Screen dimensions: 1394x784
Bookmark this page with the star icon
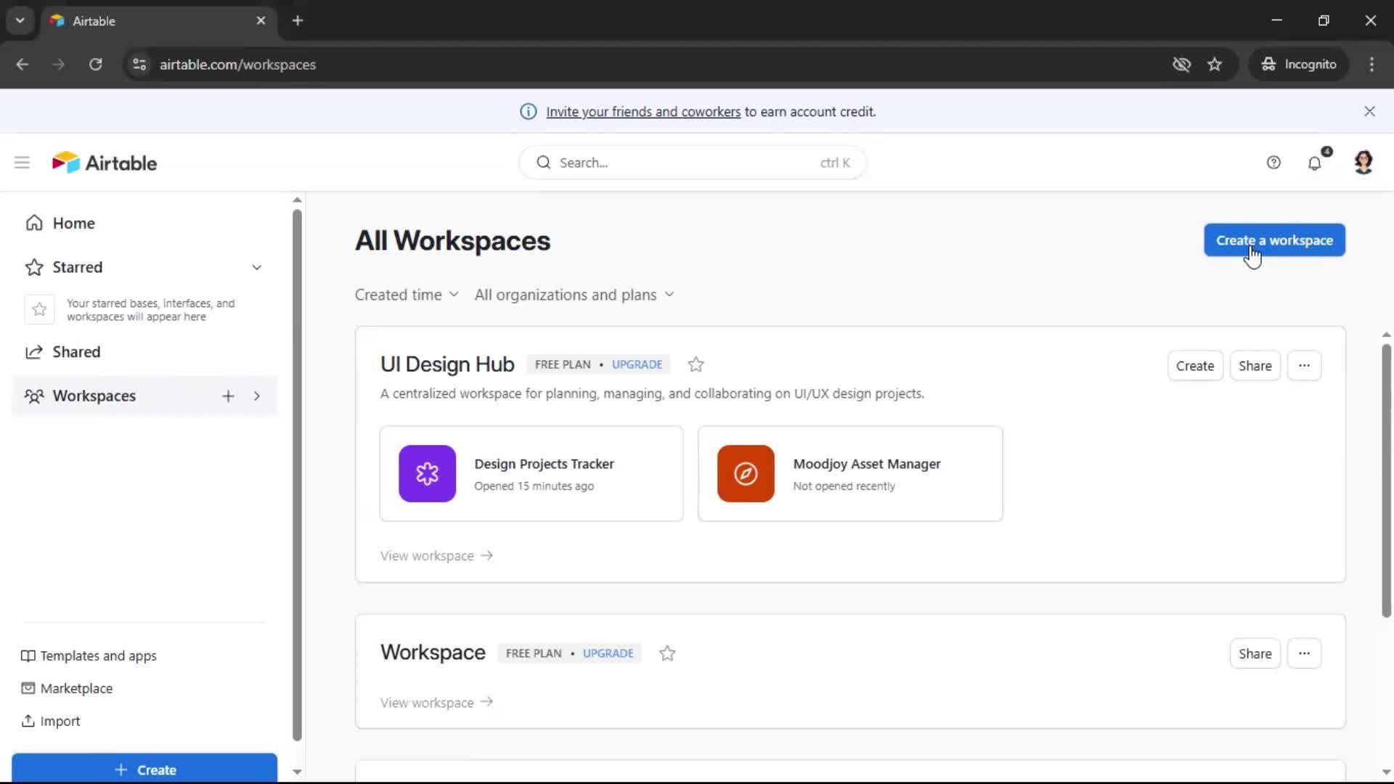1214,65
